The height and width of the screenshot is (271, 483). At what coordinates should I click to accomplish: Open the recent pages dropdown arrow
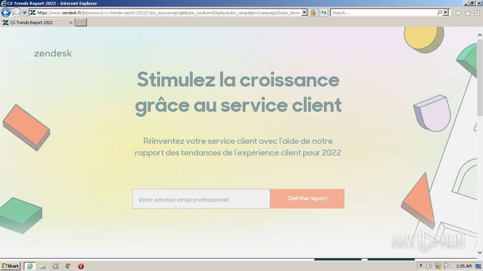25,13
